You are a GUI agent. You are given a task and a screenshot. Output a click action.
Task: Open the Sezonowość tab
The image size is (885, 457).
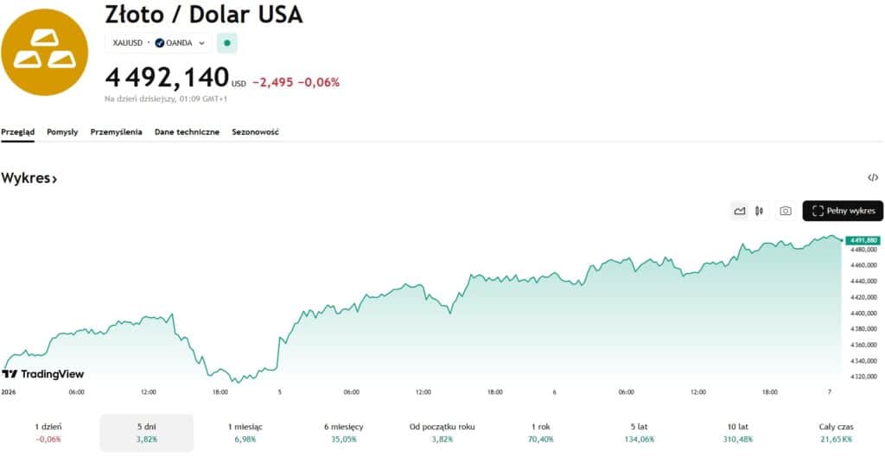[x=255, y=132]
